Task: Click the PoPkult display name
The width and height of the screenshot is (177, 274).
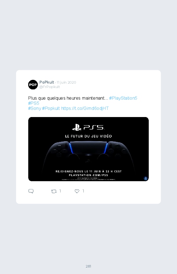Action: tap(47, 82)
